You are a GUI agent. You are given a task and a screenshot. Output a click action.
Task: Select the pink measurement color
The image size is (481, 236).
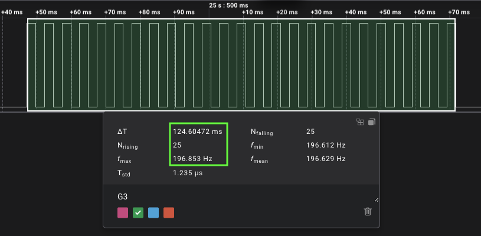pyautogui.click(x=123, y=213)
